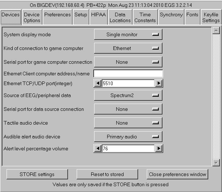The width and height of the screenshot is (222, 192).
Task: Click the Reset to stored button
Action: pos(107,174)
